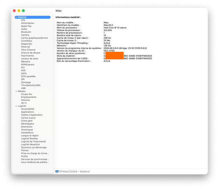Screen dimensions: 219x189
Task: Select USB in the hardware list
Action: tap(23, 88)
